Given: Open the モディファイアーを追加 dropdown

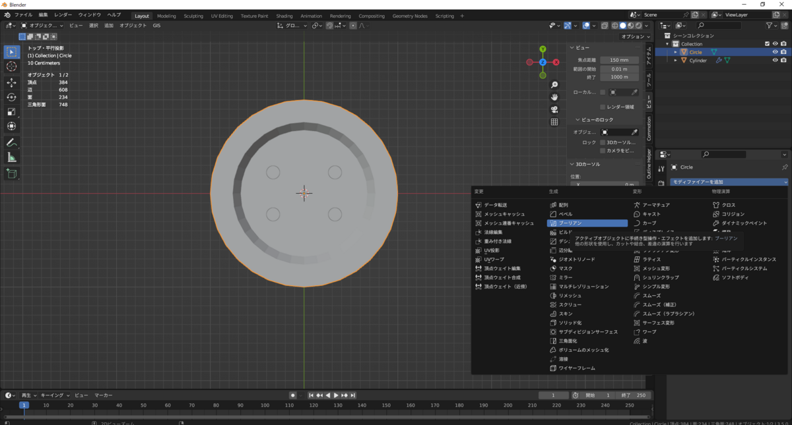Looking at the screenshot, I should (x=729, y=182).
